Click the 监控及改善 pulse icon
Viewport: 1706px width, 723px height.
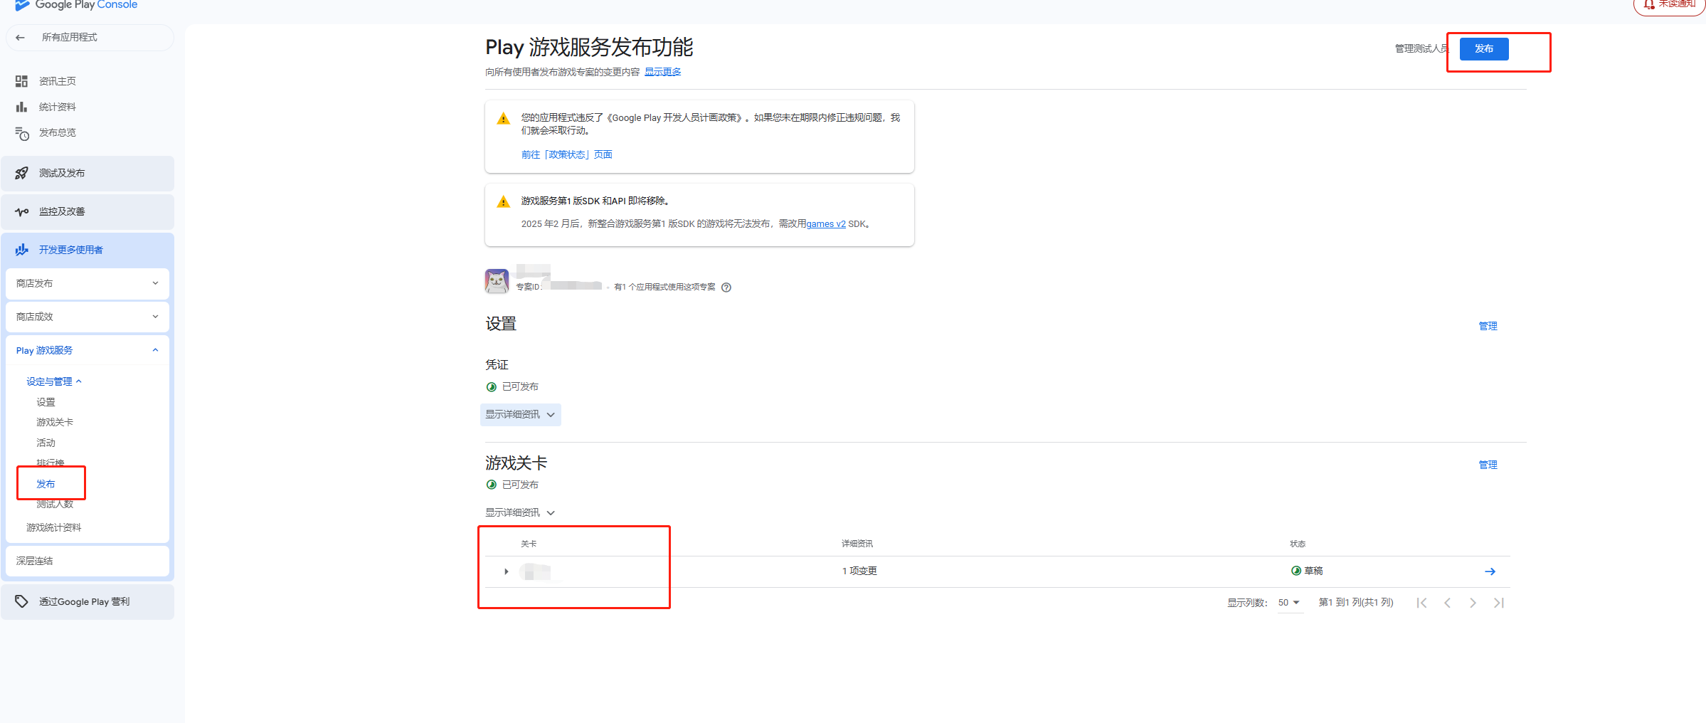pos(22,211)
